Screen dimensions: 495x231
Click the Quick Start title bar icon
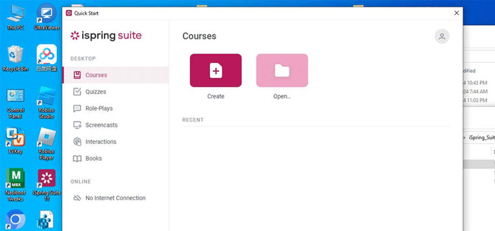point(68,13)
